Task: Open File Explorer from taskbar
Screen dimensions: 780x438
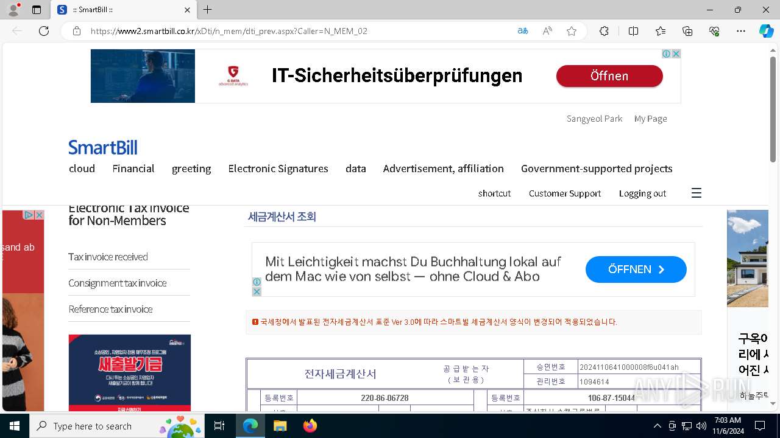Action: [280, 426]
